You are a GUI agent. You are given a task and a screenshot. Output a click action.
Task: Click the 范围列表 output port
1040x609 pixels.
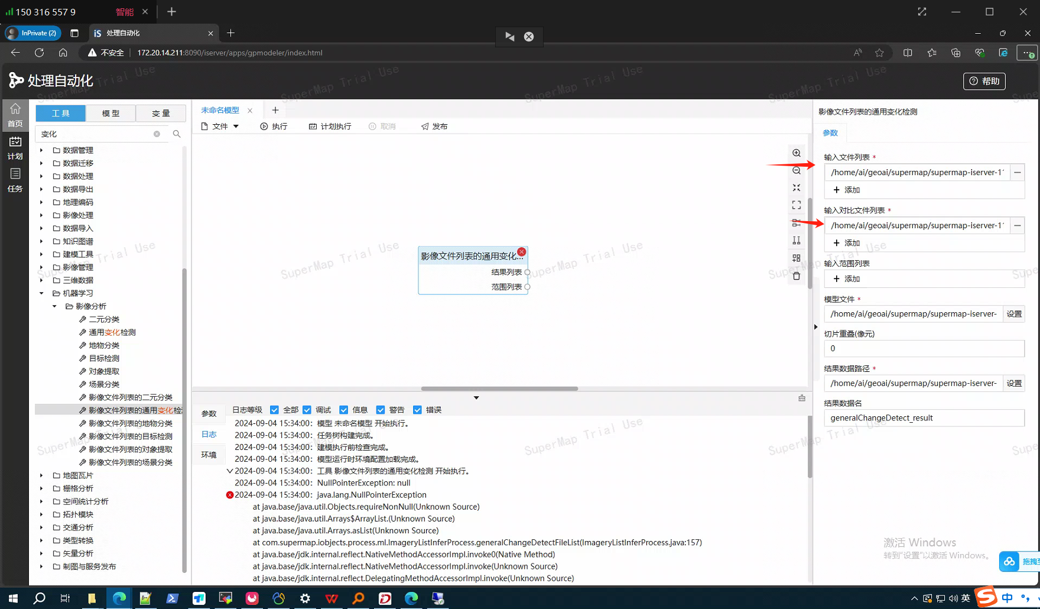pos(527,287)
